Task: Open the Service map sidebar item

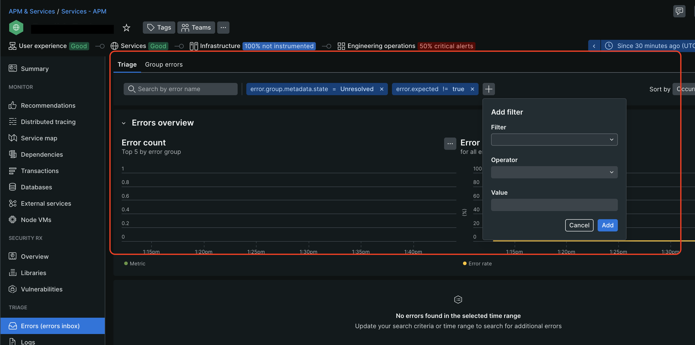Action: pyautogui.click(x=39, y=138)
